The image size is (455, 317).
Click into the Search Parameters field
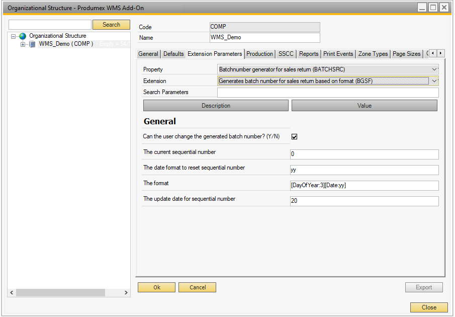[x=327, y=92]
